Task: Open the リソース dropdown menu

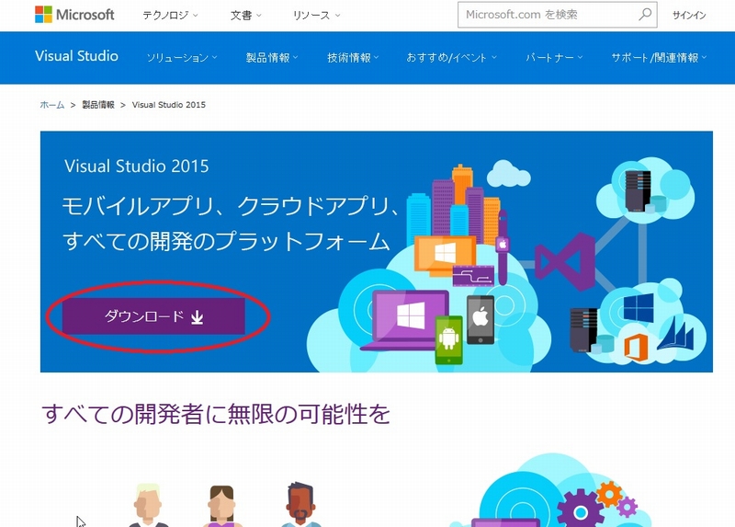Action: click(316, 16)
